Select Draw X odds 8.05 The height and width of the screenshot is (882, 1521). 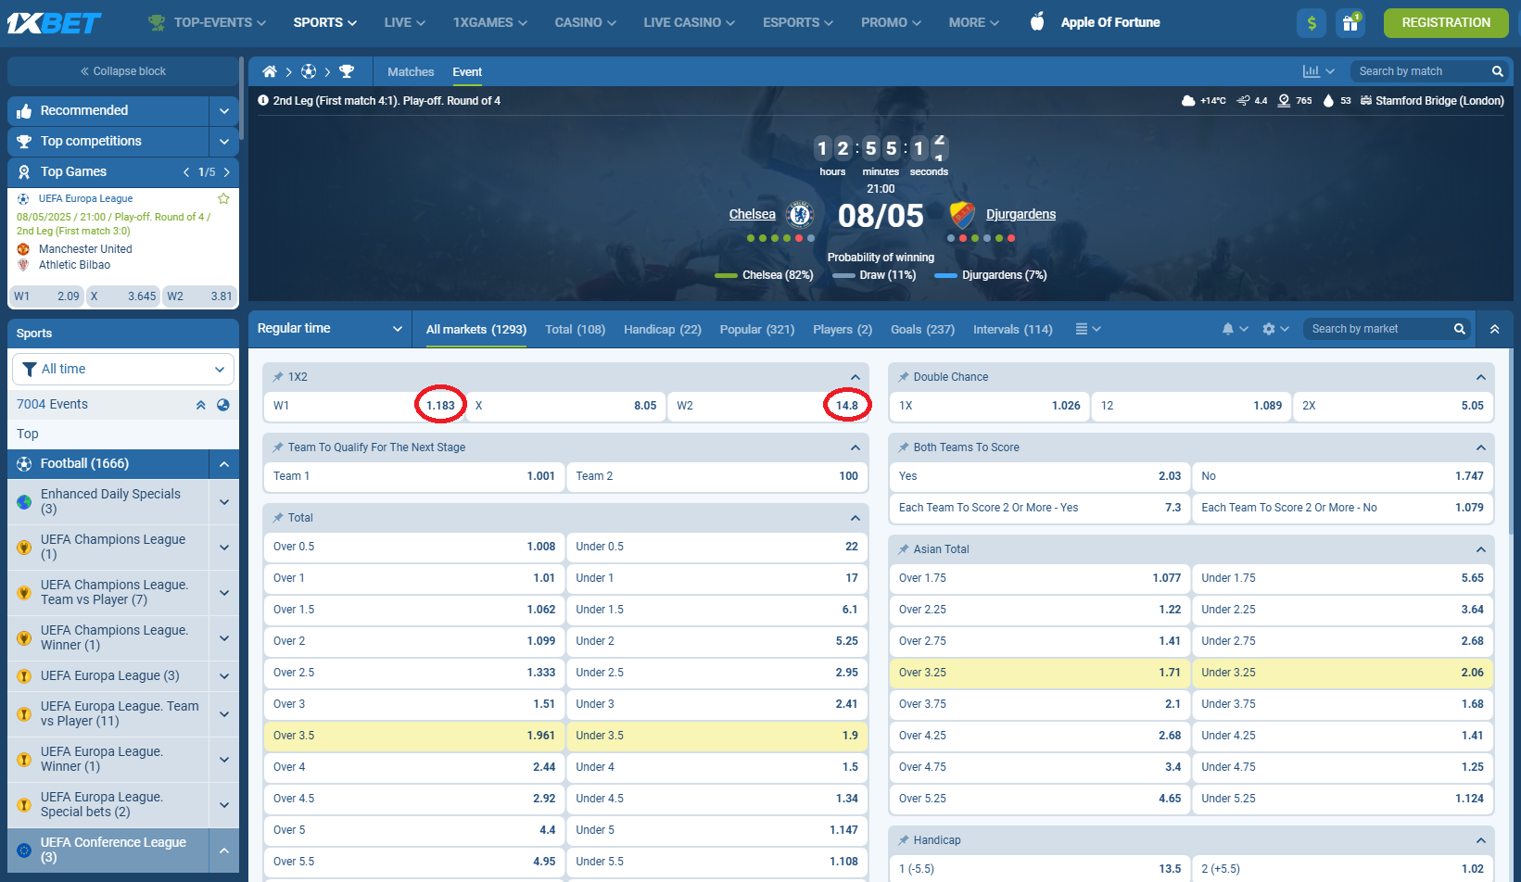pos(565,406)
